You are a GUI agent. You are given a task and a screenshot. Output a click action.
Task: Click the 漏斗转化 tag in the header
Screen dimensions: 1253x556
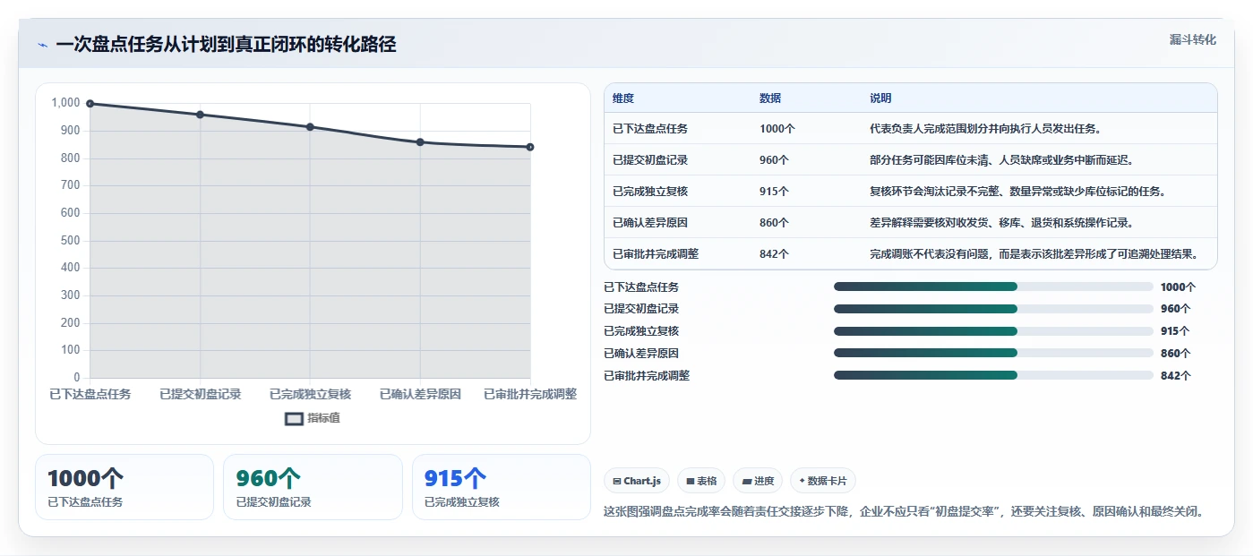pyautogui.click(x=1193, y=39)
